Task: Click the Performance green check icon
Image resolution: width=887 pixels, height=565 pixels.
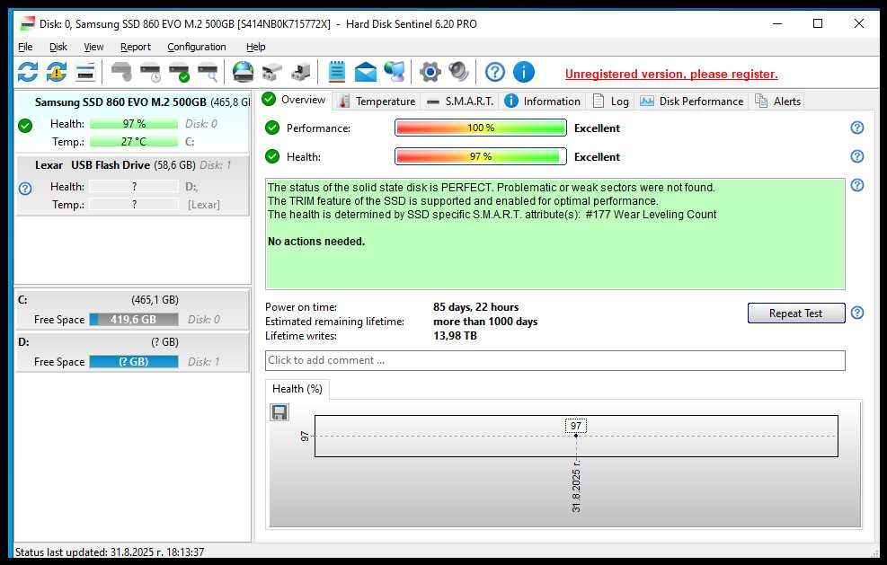Action: [272, 128]
